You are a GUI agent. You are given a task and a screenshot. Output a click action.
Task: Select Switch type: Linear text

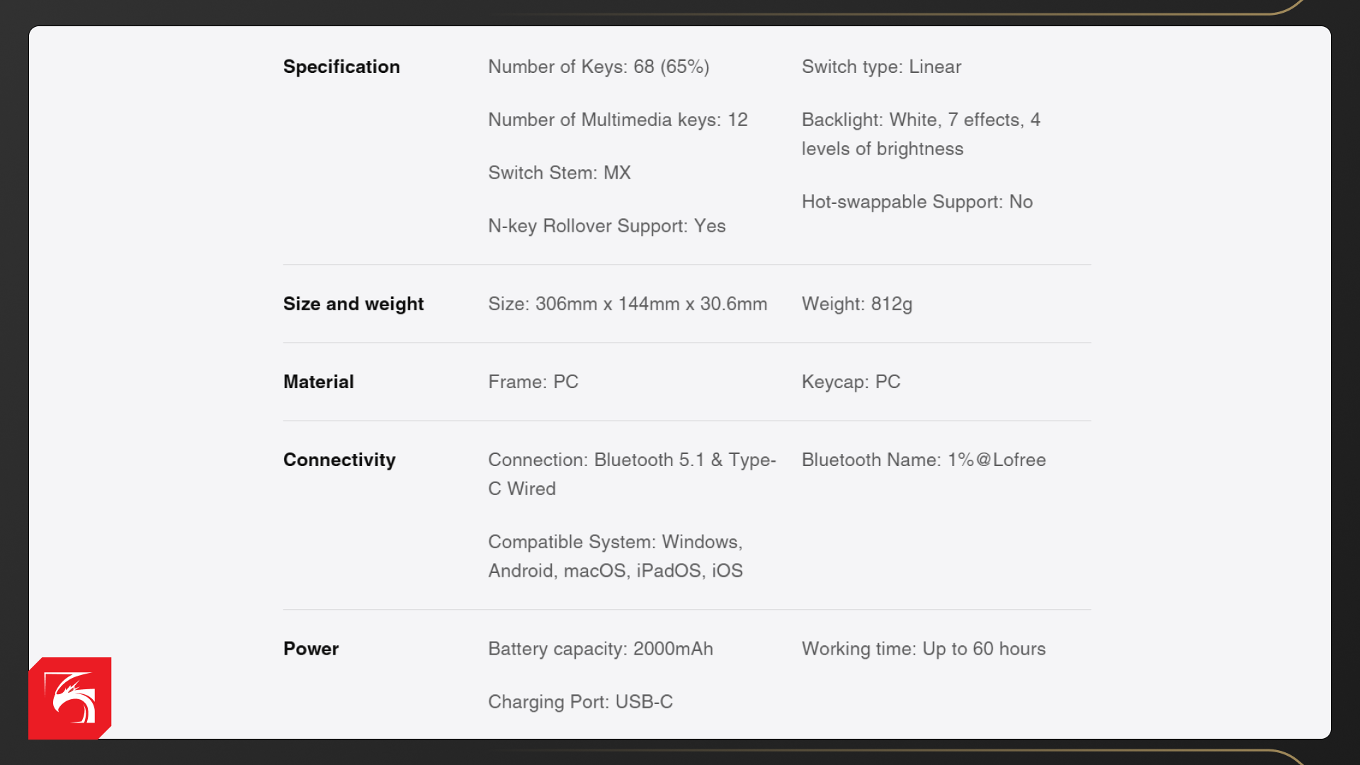coord(881,67)
